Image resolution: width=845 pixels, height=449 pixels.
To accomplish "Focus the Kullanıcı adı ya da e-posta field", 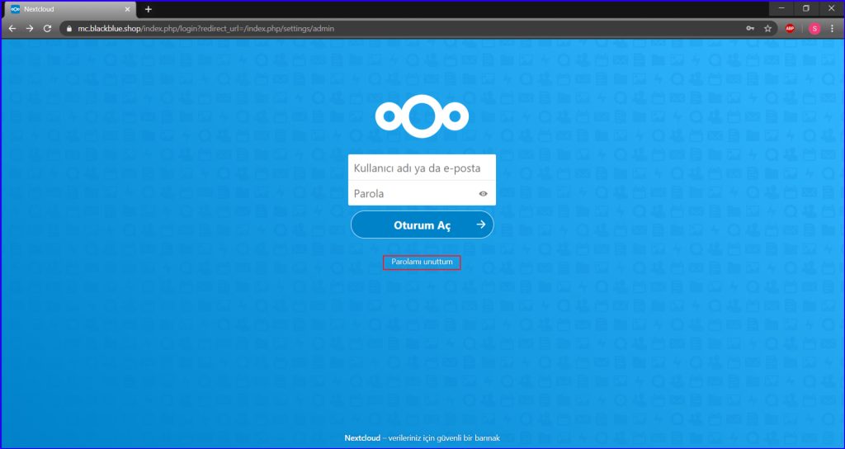I will click(x=422, y=168).
